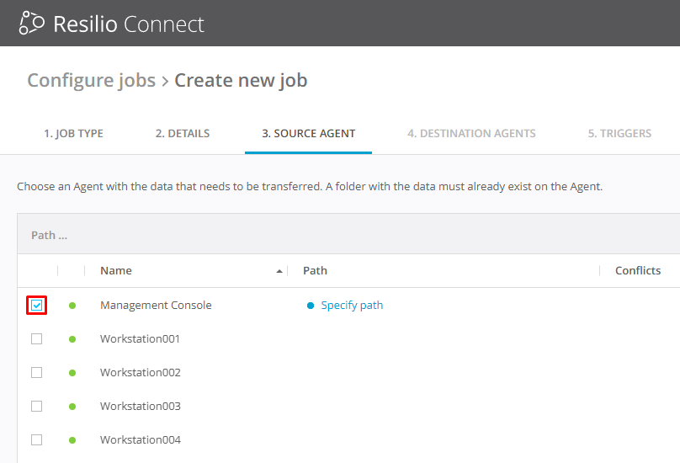Click the Path column header
This screenshot has height=463, width=680.
click(x=315, y=271)
